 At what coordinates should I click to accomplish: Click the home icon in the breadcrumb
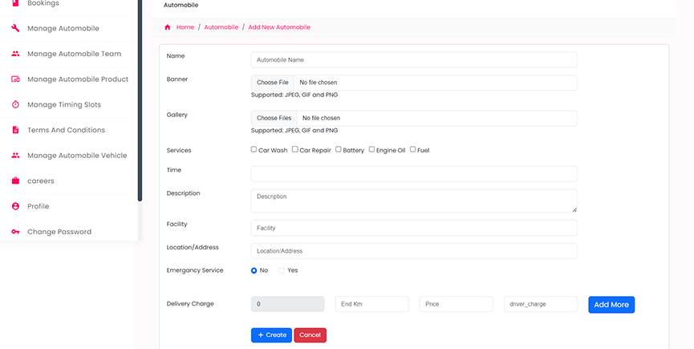tap(167, 27)
